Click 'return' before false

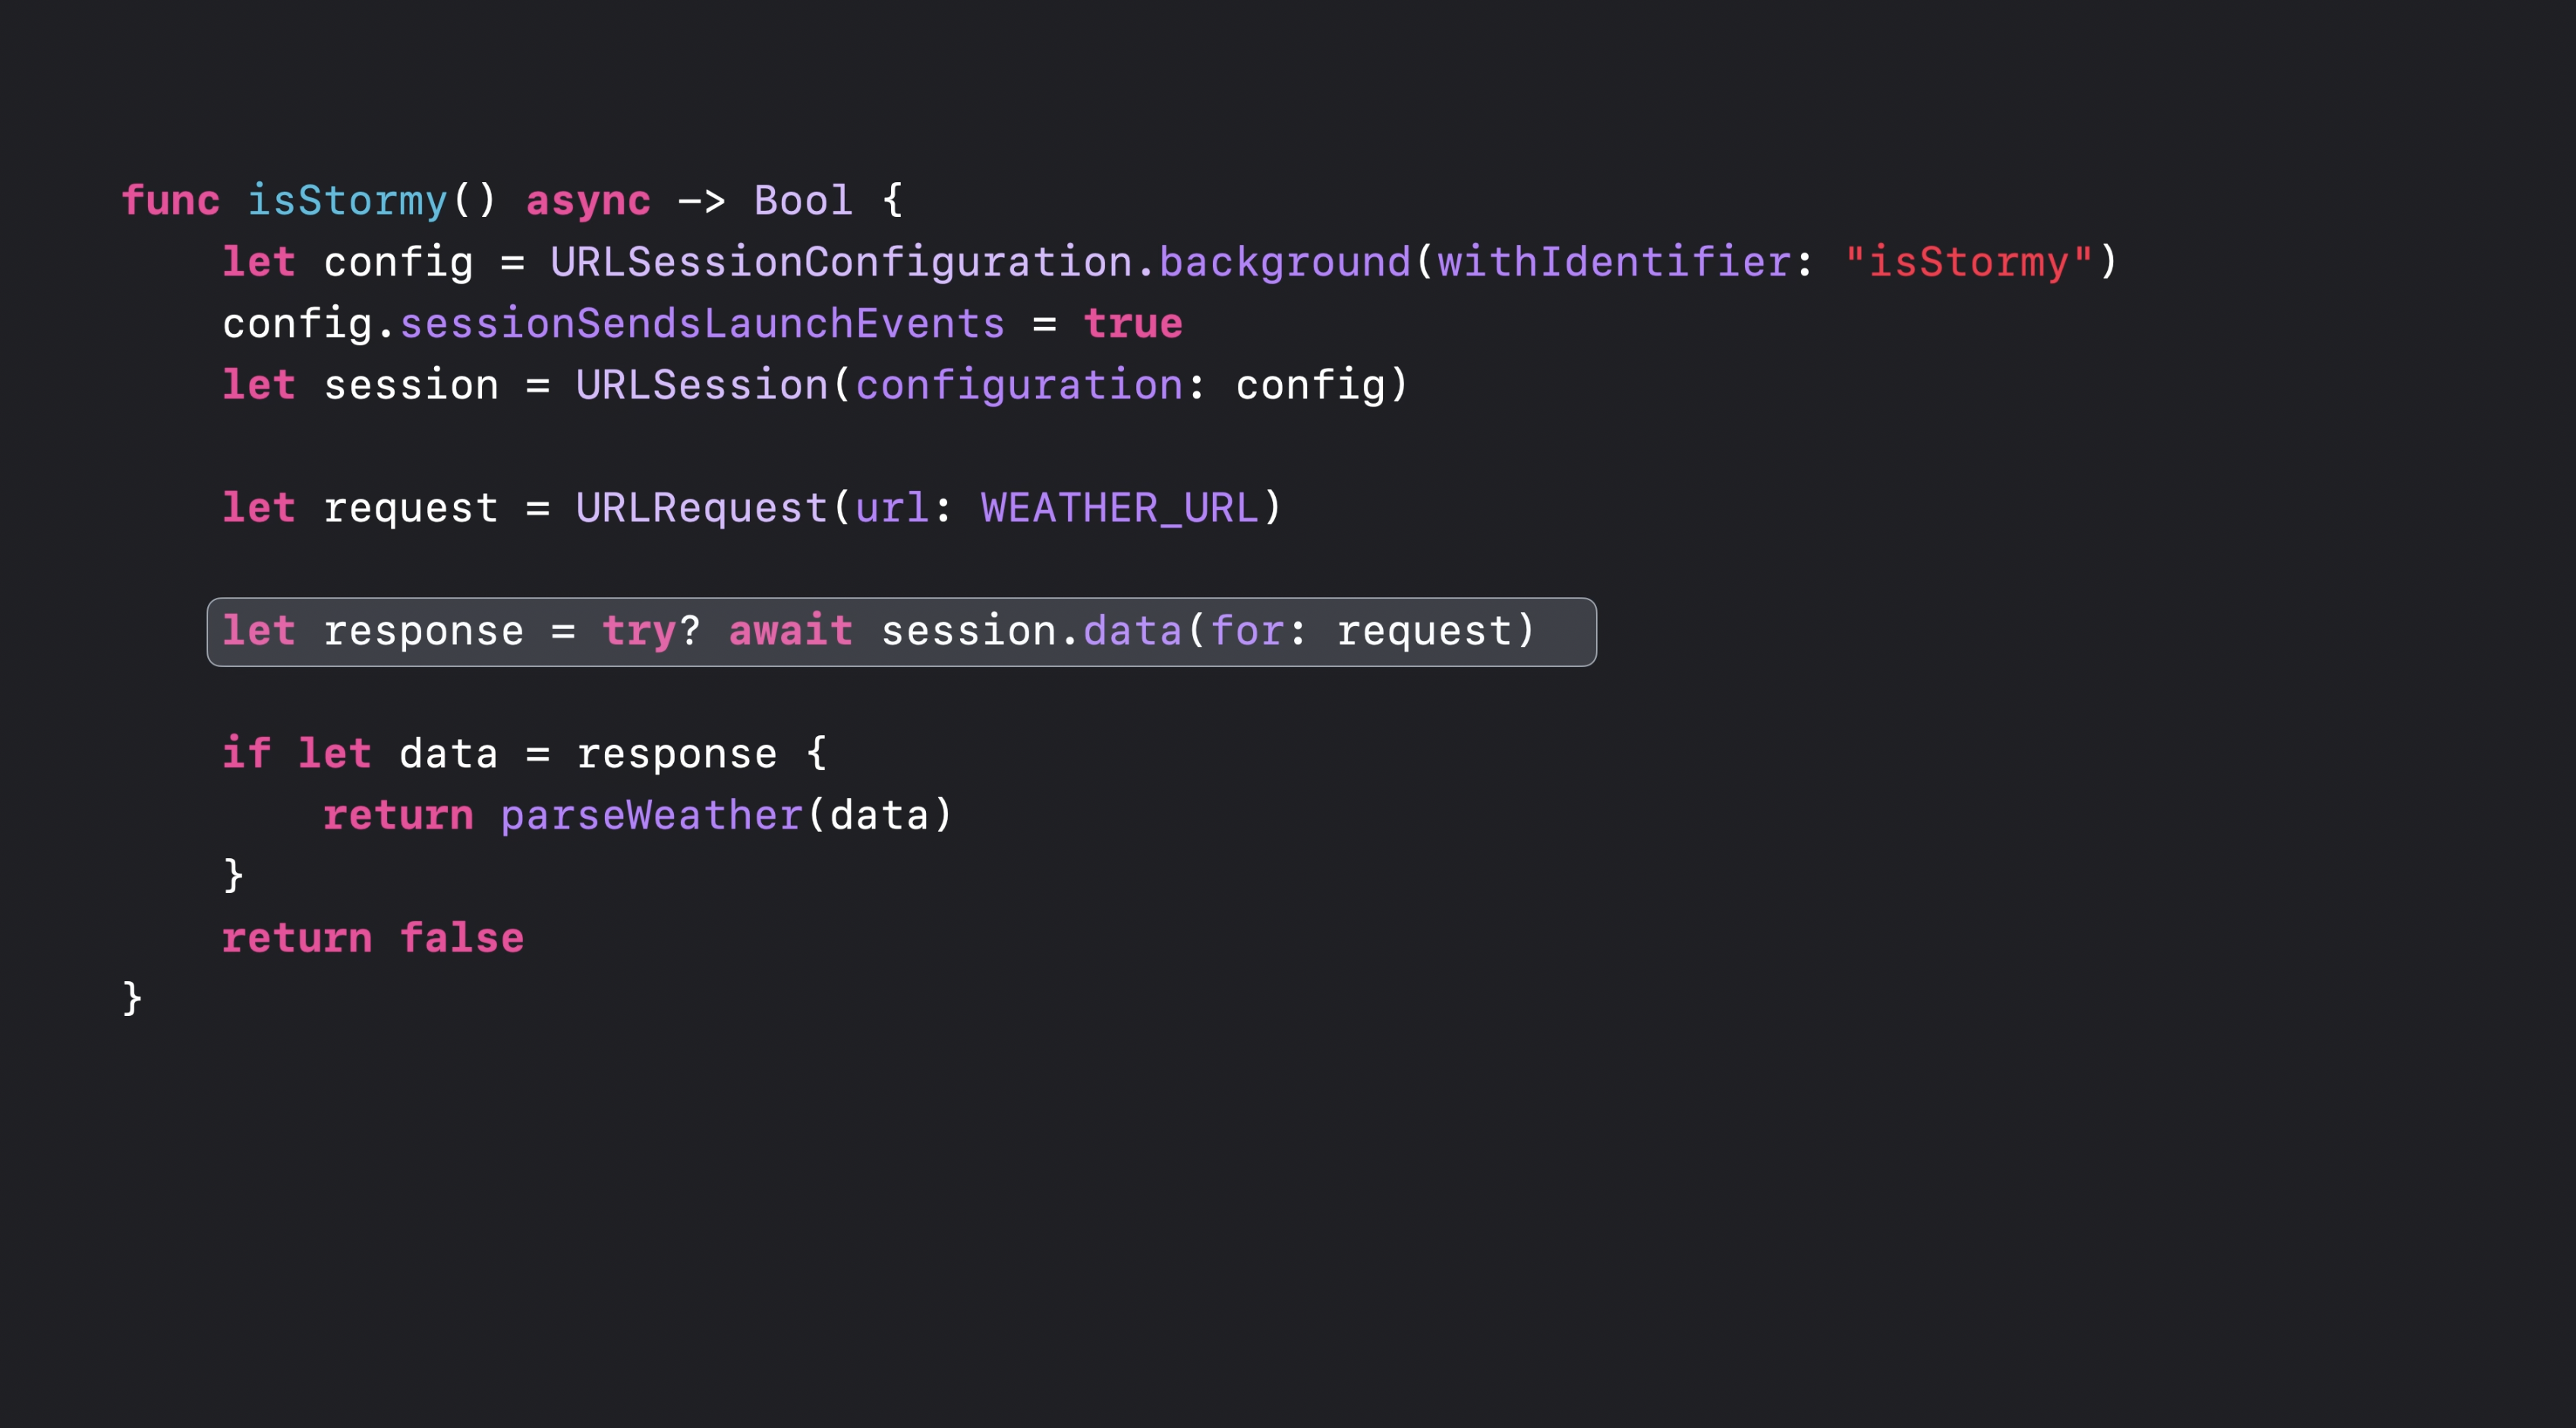297,938
